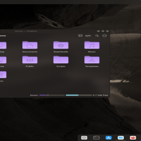Click the free disk space bar

pos(79,95)
